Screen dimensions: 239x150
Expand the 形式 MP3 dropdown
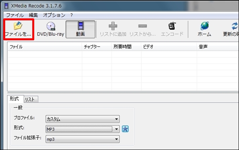[x=82, y=129]
